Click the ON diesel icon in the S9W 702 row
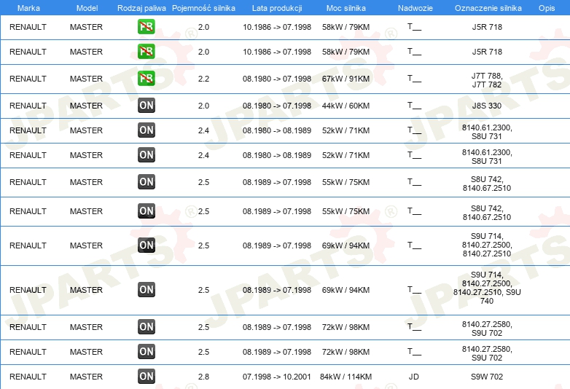The width and height of the screenshot is (570, 389). (147, 377)
